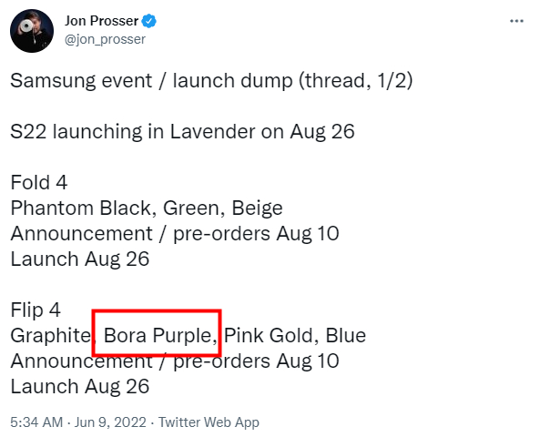Click the Jun 9, 2022 date
Image resolution: width=540 pixels, height=437 pixels.
(110, 422)
